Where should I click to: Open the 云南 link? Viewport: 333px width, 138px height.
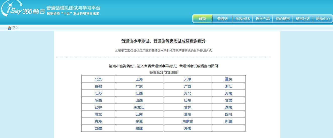(139, 114)
